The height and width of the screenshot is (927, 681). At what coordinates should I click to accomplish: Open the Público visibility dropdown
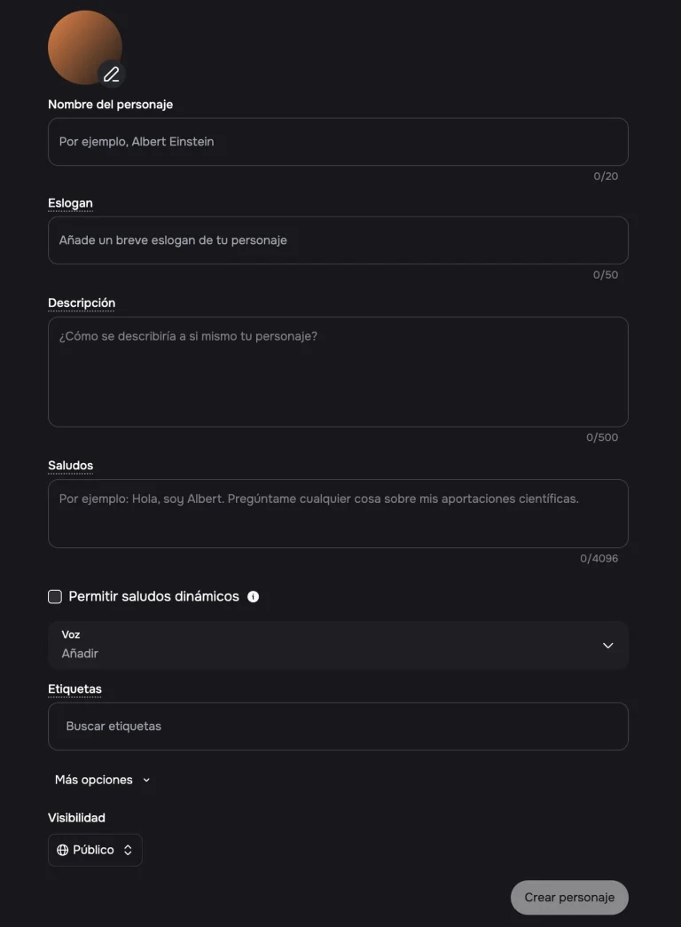click(x=95, y=850)
